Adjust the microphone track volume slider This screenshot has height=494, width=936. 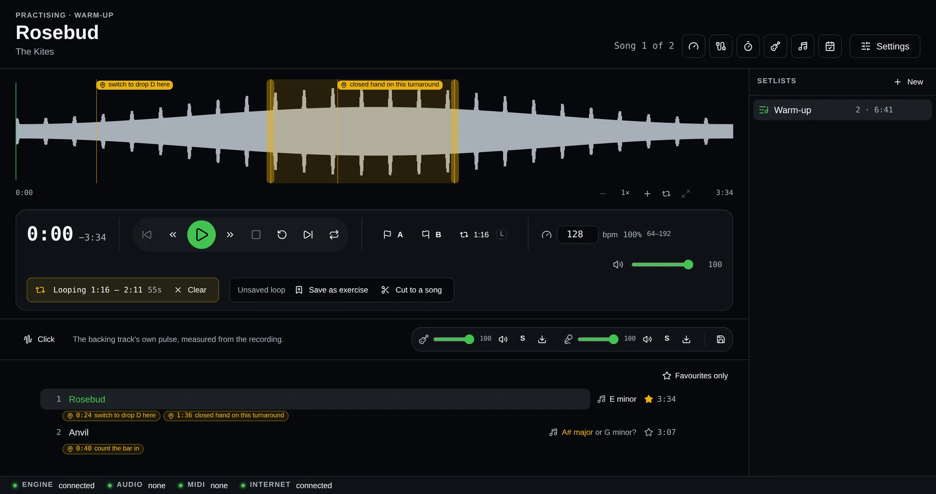[598, 339]
